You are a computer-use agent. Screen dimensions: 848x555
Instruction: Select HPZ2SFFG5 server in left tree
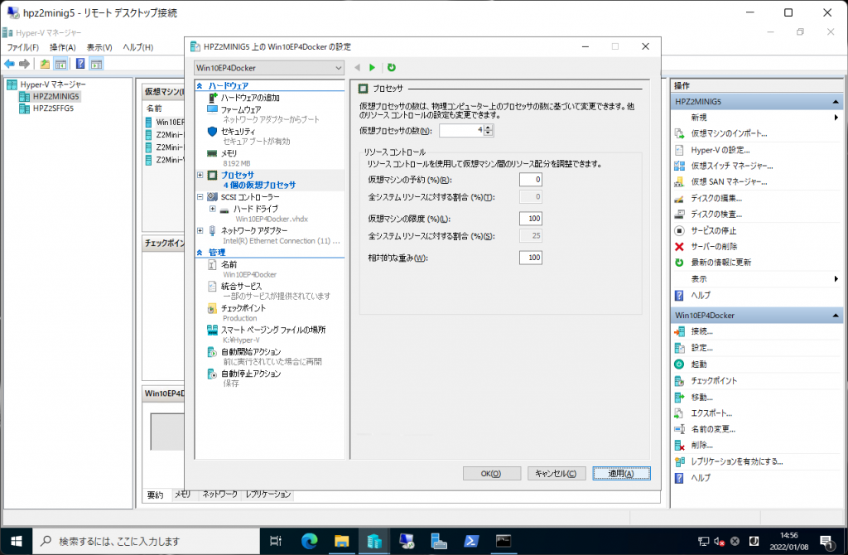(x=53, y=109)
